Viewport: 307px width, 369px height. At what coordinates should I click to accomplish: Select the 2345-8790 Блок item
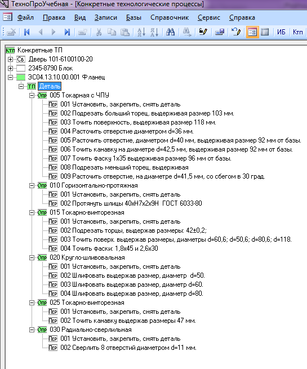click(50, 68)
